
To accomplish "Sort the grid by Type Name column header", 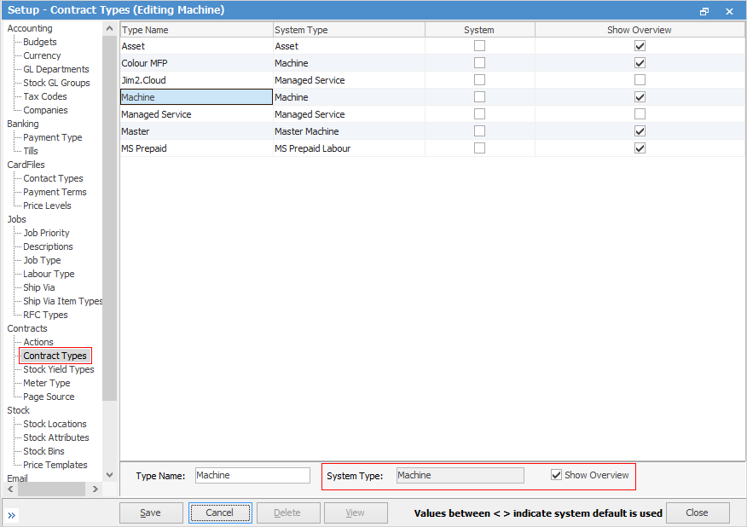I will [195, 30].
